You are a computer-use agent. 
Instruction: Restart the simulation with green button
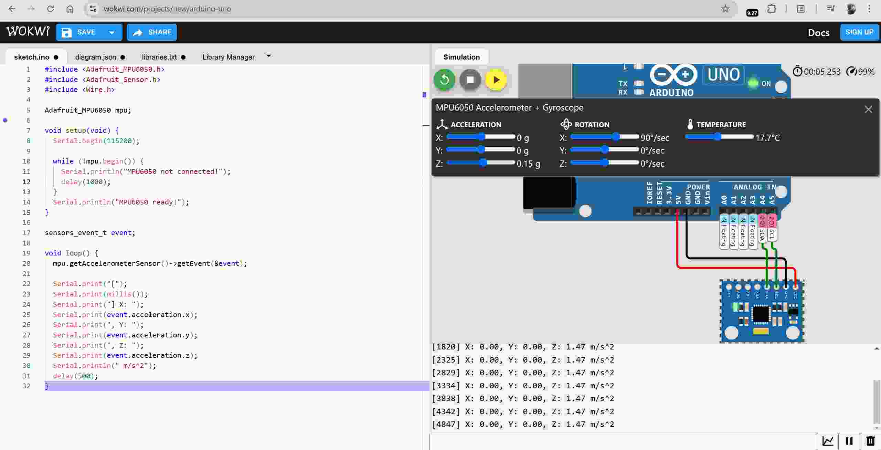coord(444,80)
